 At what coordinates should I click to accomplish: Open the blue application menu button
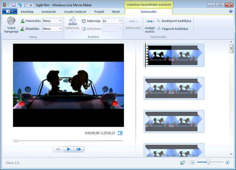[10, 11]
